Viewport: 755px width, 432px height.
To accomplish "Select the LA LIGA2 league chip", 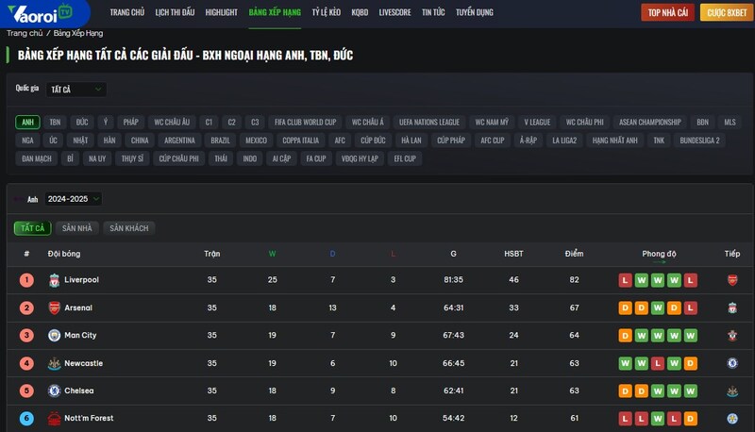I will coord(564,141).
